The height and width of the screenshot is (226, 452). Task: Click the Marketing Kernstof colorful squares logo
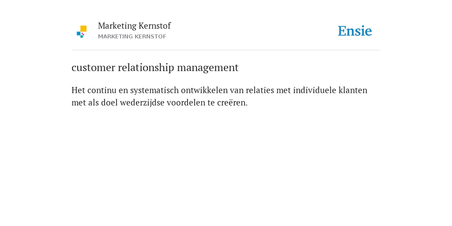[x=82, y=32]
